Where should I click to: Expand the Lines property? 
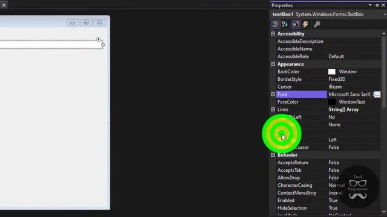[273, 110]
